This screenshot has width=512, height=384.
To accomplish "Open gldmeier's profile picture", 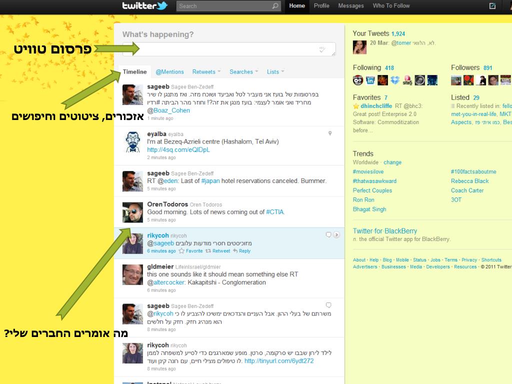I will 132,274.
